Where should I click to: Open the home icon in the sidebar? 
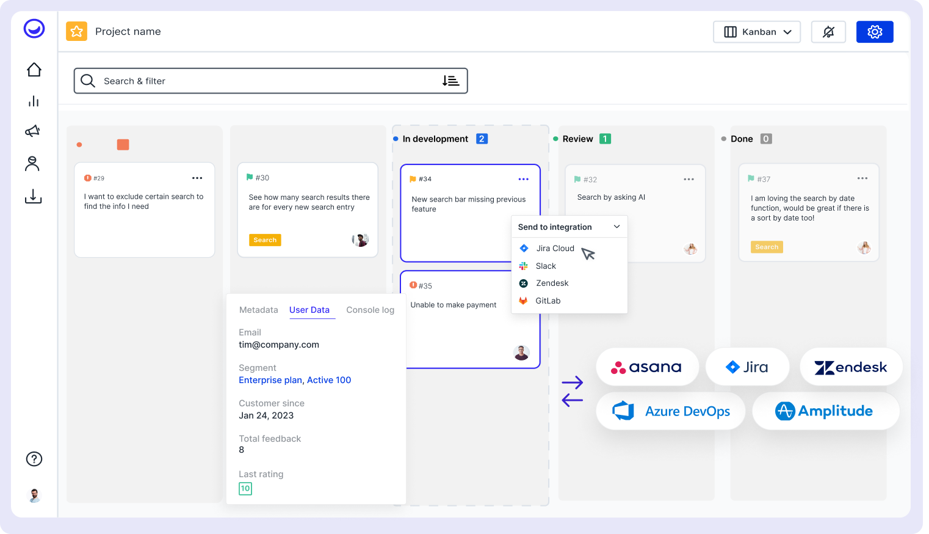pos(34,70)
